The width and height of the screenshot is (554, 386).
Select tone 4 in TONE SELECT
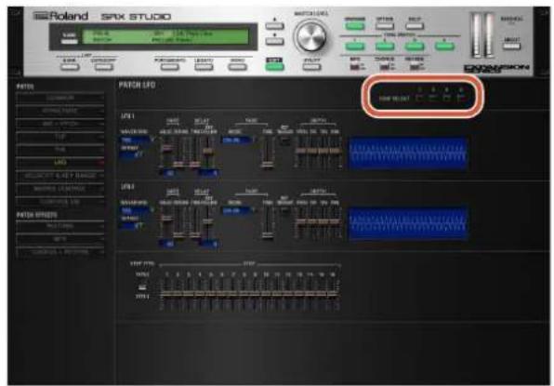tap(461, 98)
